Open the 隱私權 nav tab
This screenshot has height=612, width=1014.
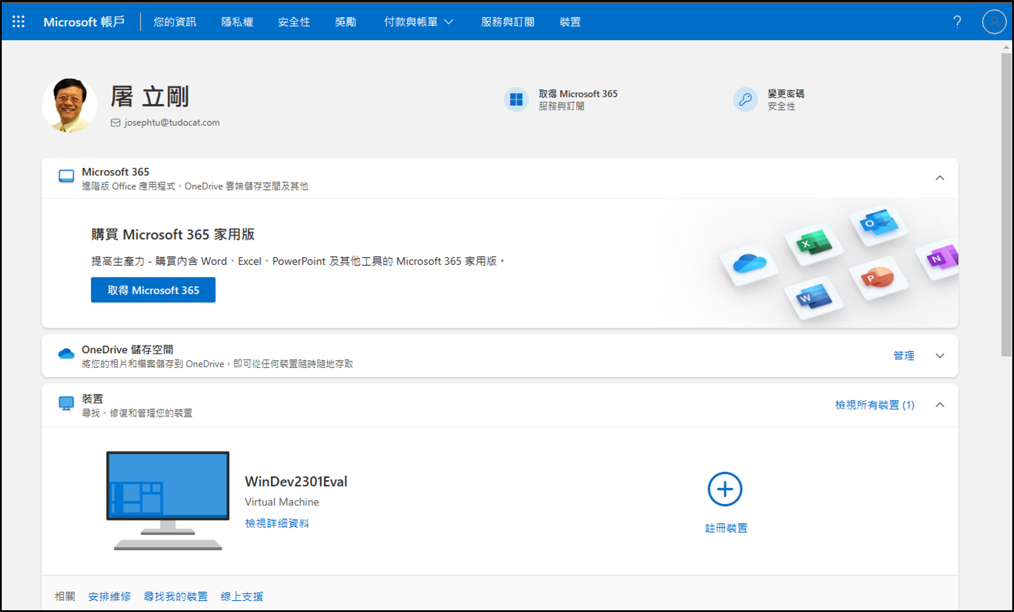[x=237, y=22]
